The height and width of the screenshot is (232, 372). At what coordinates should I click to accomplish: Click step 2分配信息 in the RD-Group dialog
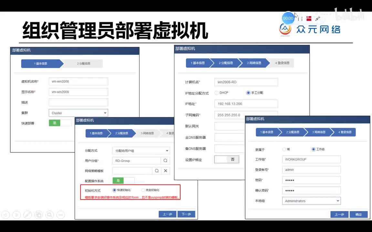(x=122, y=133)
